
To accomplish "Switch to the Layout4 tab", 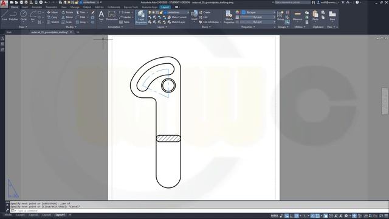I will 60,215.
